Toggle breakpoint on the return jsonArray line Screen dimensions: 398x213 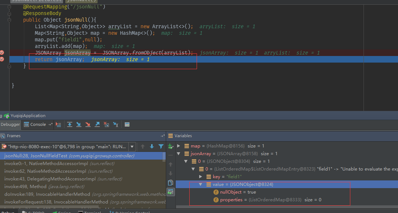point(2,59)
